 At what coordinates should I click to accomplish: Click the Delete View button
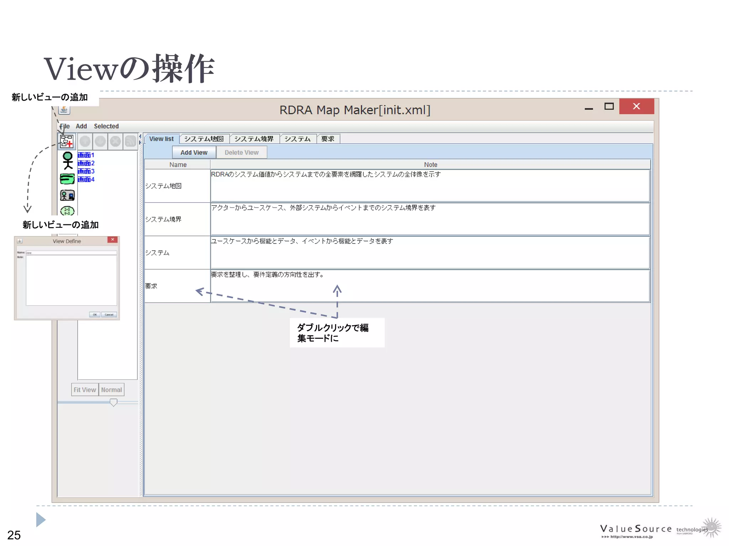[x=242, y=152]
